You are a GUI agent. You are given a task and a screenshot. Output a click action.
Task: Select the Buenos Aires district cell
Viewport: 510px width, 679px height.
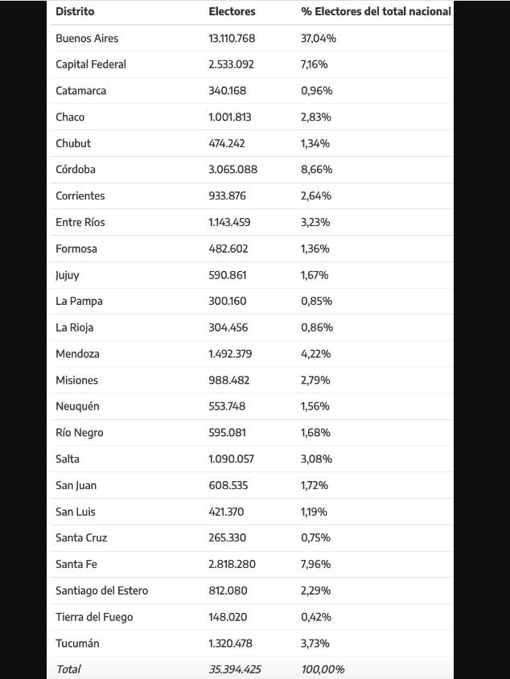tap(87, 39)
